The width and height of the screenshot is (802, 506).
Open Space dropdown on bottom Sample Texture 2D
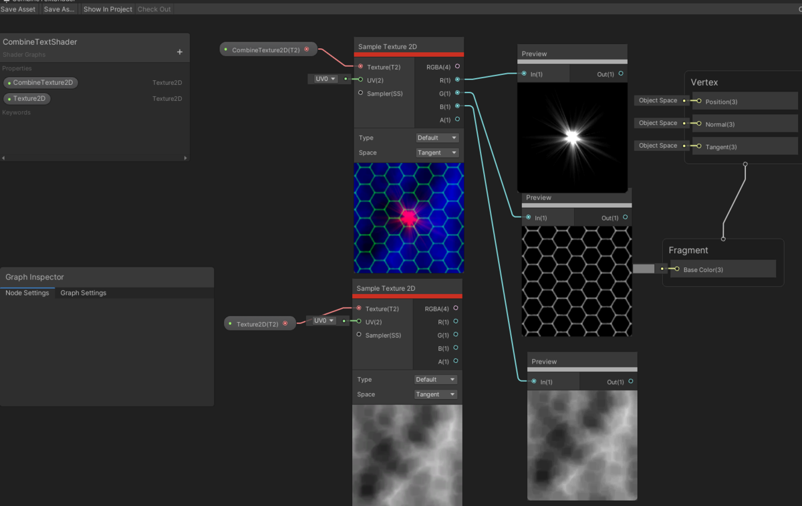click(x=436, y=394)
